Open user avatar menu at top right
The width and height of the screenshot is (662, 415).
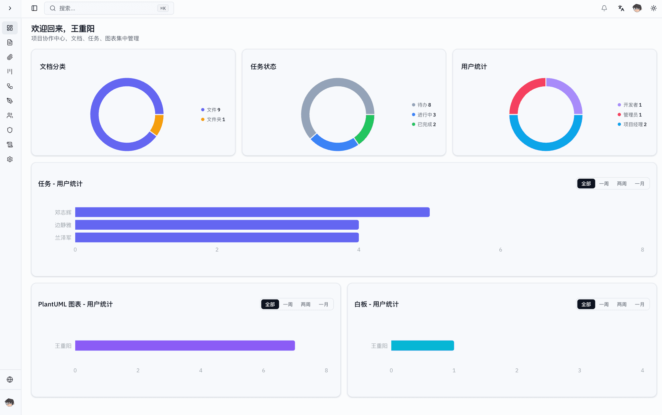(x=636, y=8)
